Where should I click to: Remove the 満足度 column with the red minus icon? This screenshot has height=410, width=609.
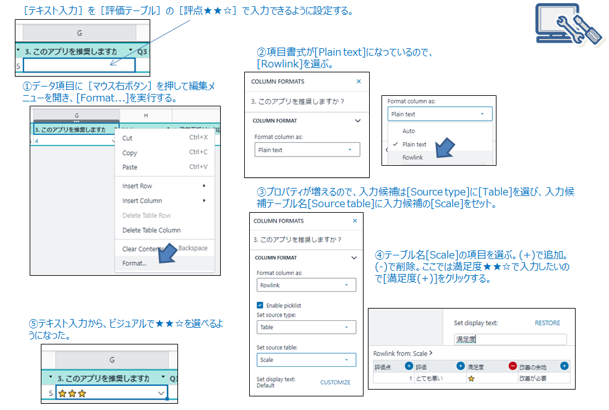click(x=513, y=365)
